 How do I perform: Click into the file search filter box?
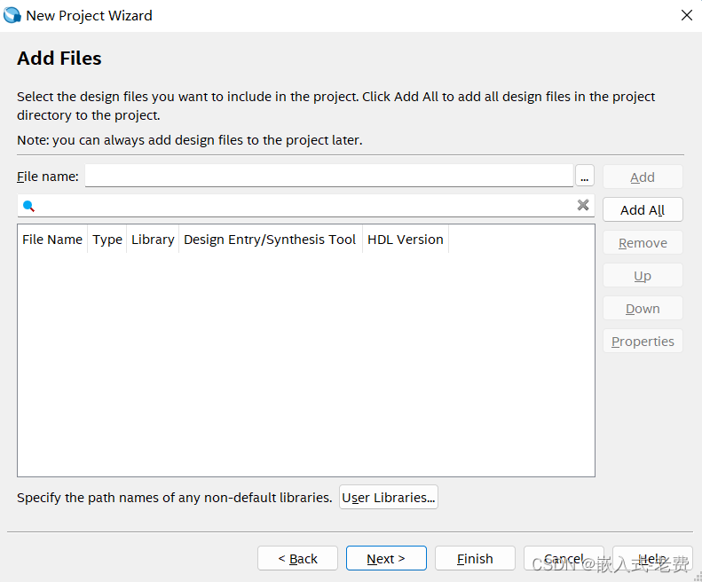(302, 206)
